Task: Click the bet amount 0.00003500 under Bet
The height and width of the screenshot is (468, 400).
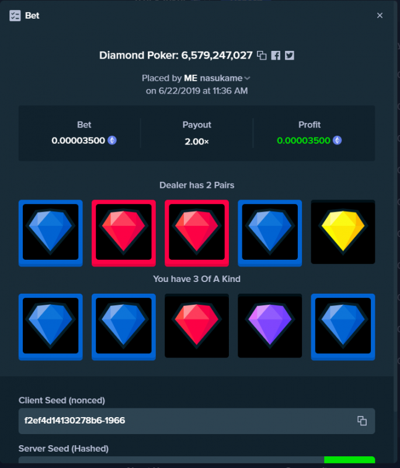Action: (78, 140)
